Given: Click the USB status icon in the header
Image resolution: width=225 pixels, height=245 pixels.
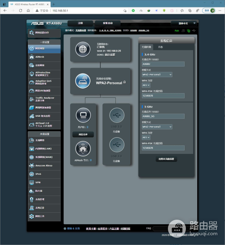Looking at the screenshot, I should point(194,31).
